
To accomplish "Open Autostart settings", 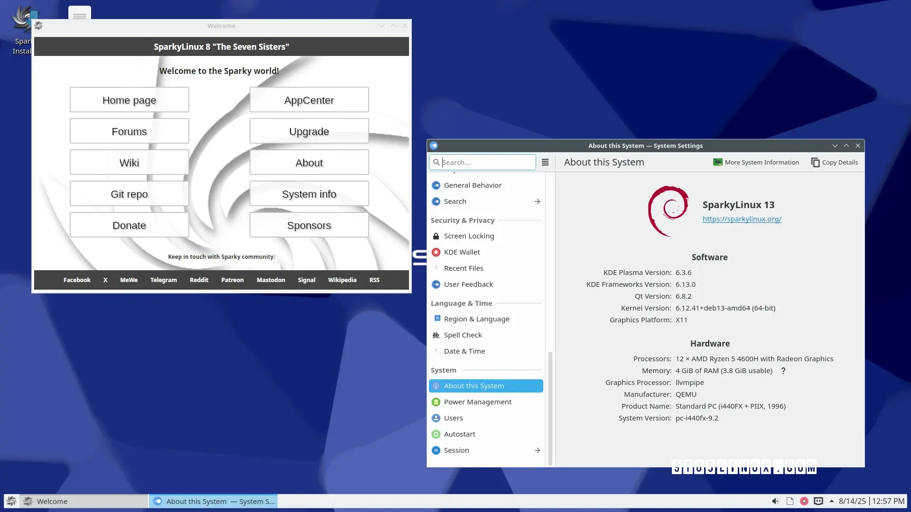I will (486, 434).
